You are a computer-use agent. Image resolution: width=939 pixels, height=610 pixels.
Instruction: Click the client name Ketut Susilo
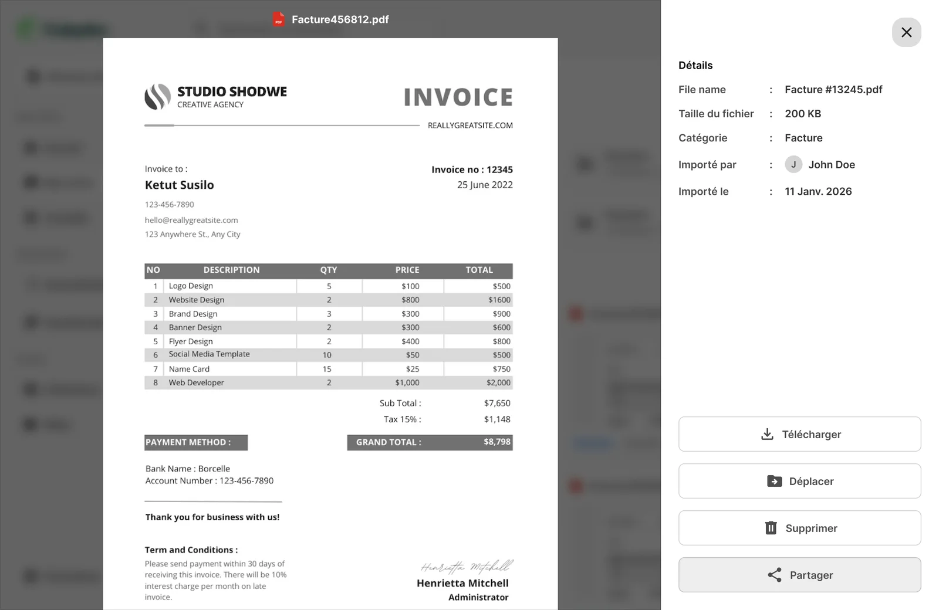tap(180, 185)
